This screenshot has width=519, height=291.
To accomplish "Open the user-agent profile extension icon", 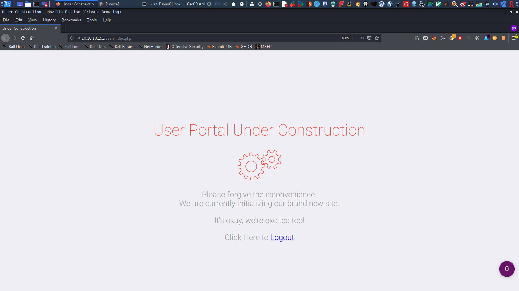I will point(477,38).
